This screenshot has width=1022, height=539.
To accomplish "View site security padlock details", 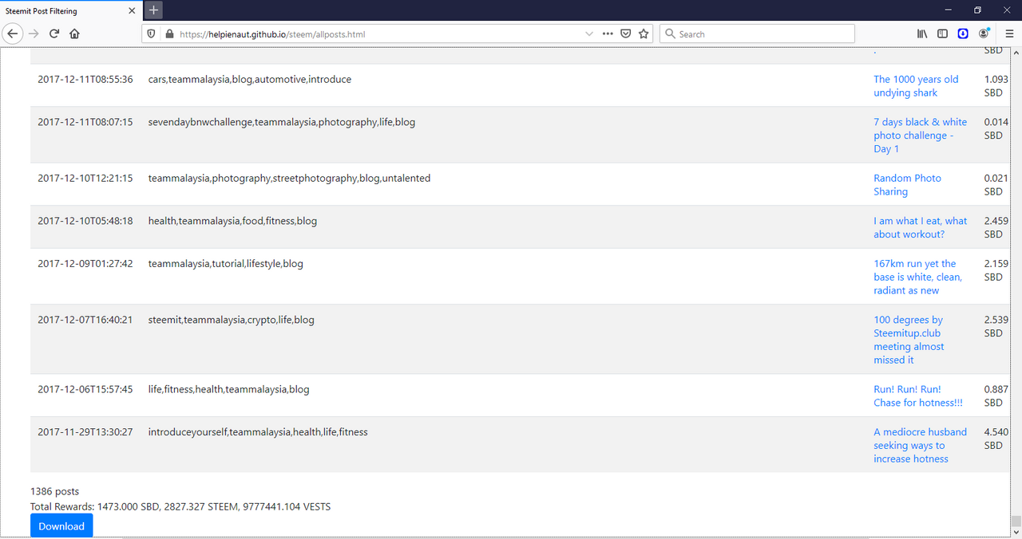I will tap(168, 34).
